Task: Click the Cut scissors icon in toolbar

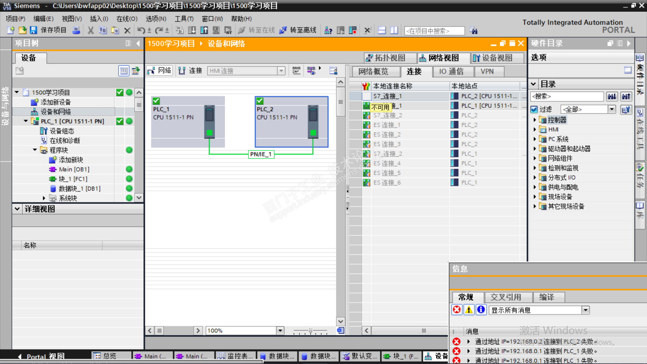Action: 91,30
